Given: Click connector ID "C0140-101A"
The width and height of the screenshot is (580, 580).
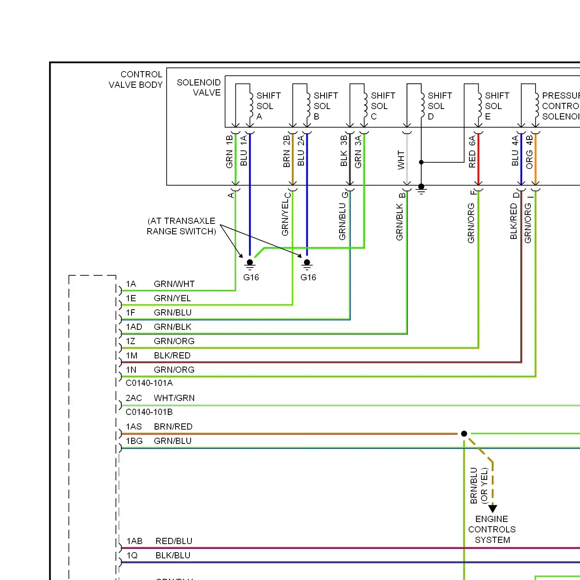Looking at the screenshot, I should coord(149,383).
